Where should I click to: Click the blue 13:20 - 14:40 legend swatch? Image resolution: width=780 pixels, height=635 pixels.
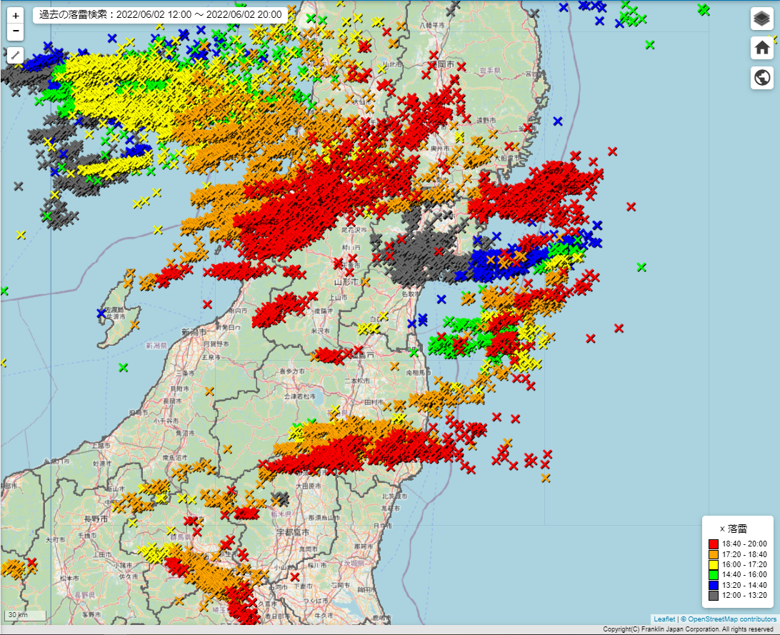point(714,585)
